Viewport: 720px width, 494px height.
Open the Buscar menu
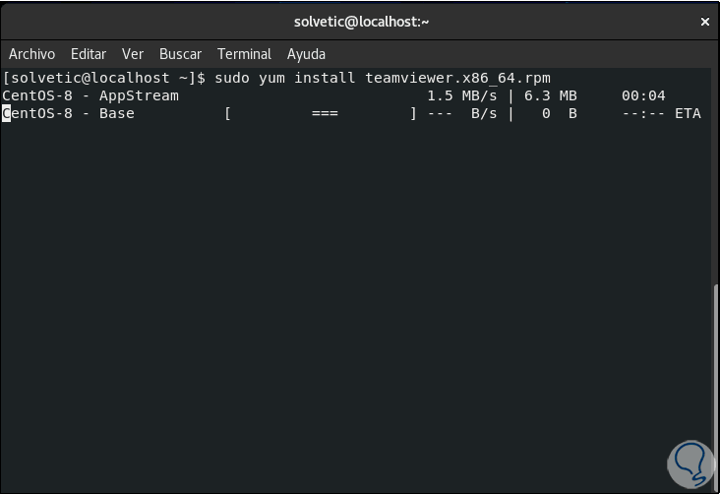tap(180, 54)
